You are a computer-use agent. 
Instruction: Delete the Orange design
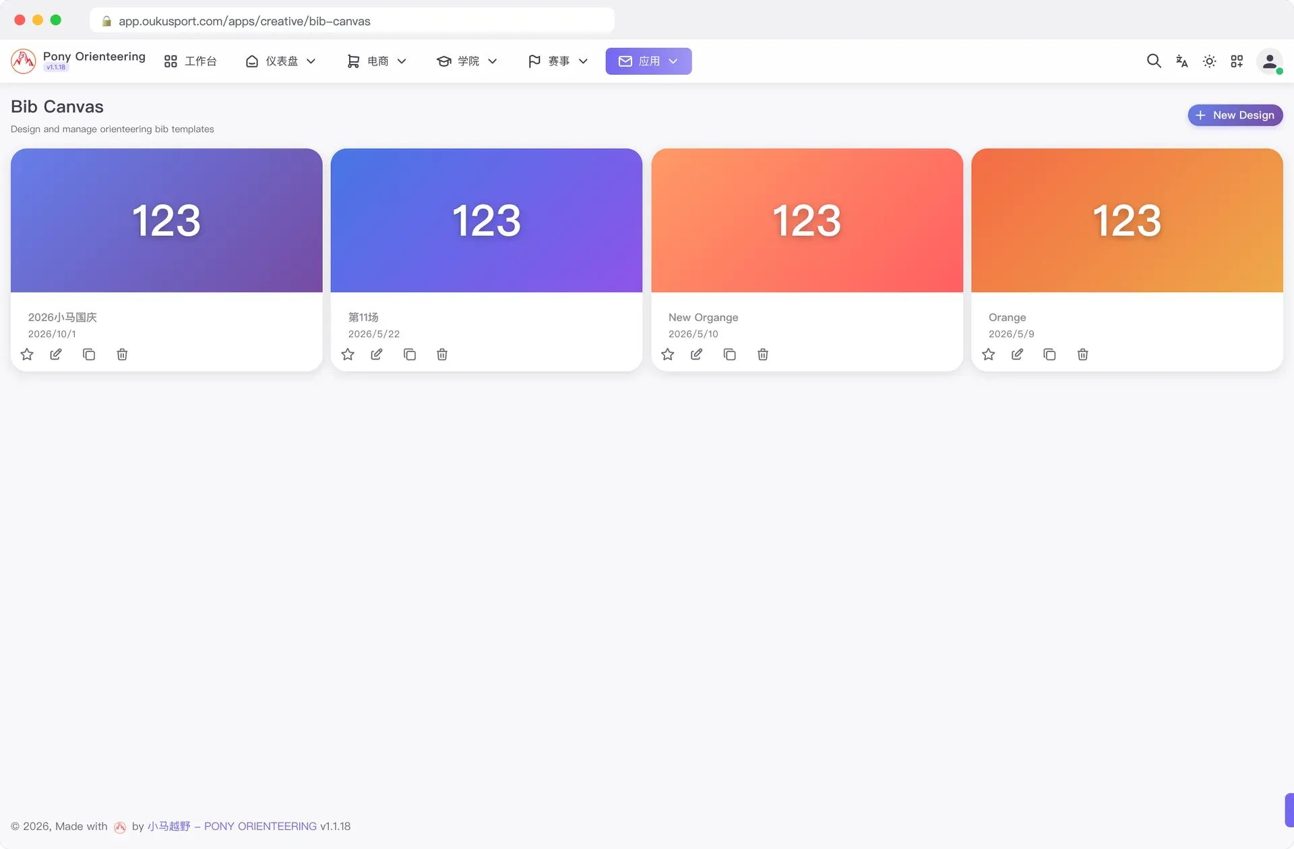pyautogui.click(x=1083, y=354)
